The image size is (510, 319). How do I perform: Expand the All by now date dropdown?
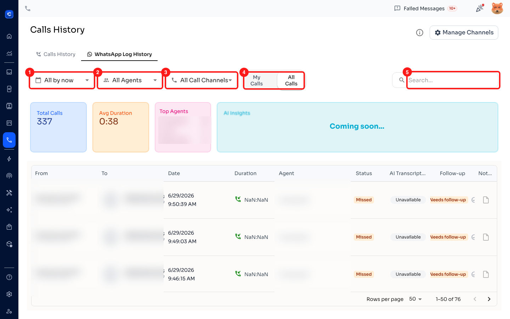pos(62,80)
